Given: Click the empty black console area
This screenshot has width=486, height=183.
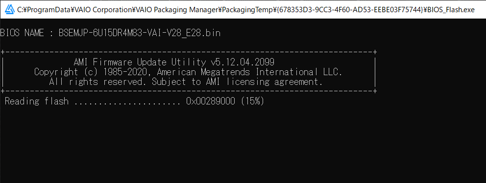Looking at the screenshot, I should tap(243, 145).
